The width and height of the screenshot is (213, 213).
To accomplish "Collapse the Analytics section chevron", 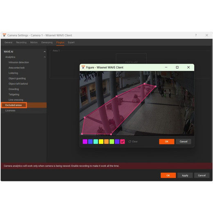I will tap(45, 57).
